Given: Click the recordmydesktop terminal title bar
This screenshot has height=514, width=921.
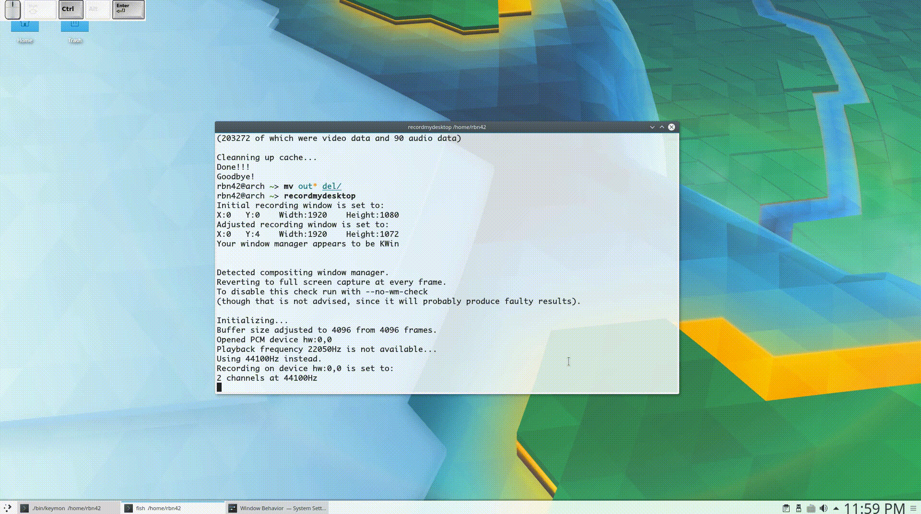Looking at the screenshot, I should [446, 127].
